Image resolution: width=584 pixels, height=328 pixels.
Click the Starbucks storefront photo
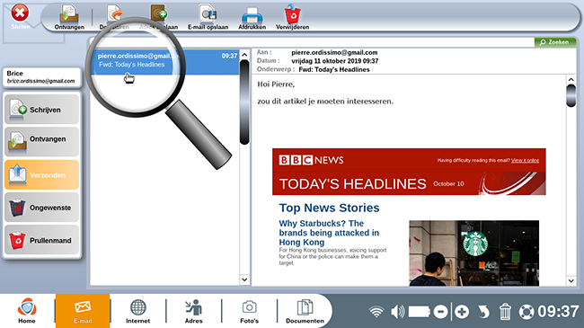coord(473,253)
